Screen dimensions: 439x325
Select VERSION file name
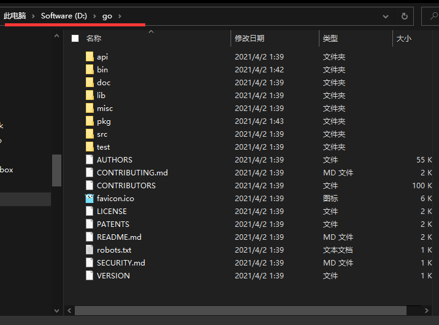(113, 275)
